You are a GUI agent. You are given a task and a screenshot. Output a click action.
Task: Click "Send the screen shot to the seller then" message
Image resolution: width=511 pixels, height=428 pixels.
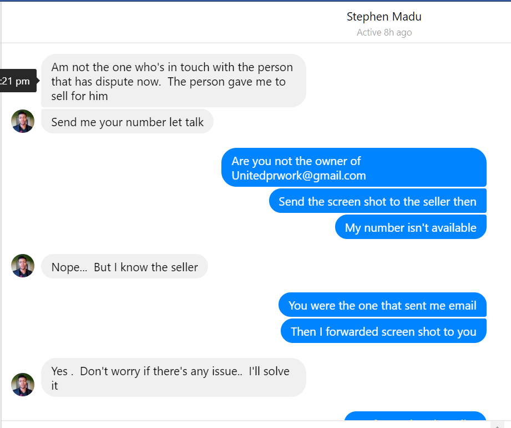tap(377, 201)
